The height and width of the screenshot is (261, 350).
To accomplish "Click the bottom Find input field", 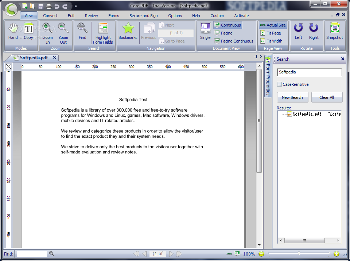I will click(x=31, y=254).
